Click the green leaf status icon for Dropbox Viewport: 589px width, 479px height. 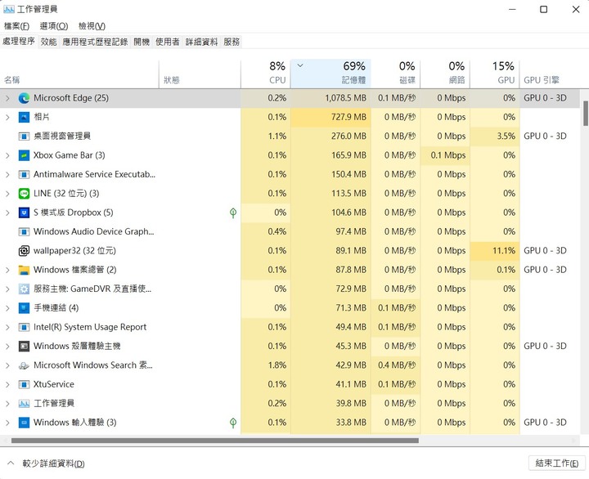point(233,213)
